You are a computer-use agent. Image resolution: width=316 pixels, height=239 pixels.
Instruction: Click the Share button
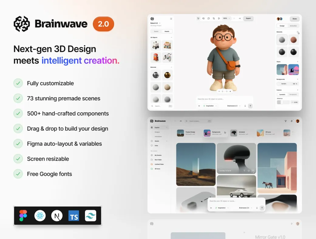click(294, 19)
